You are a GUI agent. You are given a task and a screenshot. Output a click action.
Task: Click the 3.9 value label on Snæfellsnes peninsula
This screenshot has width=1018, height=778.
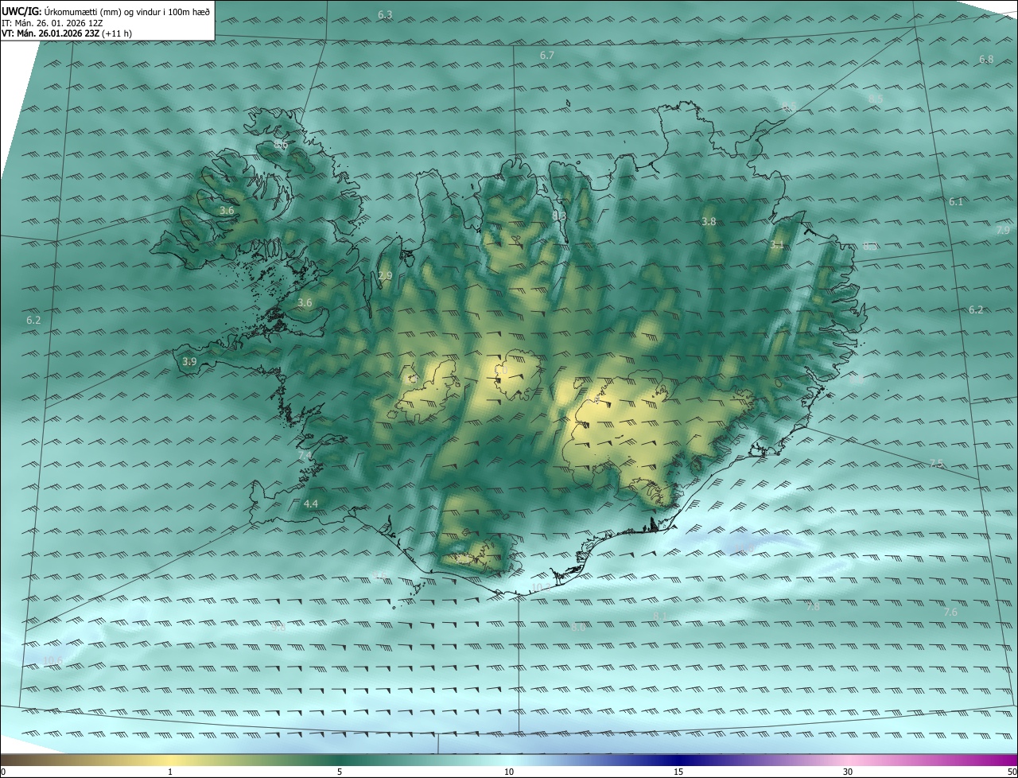pyautogui.click(x=189, y=362)
